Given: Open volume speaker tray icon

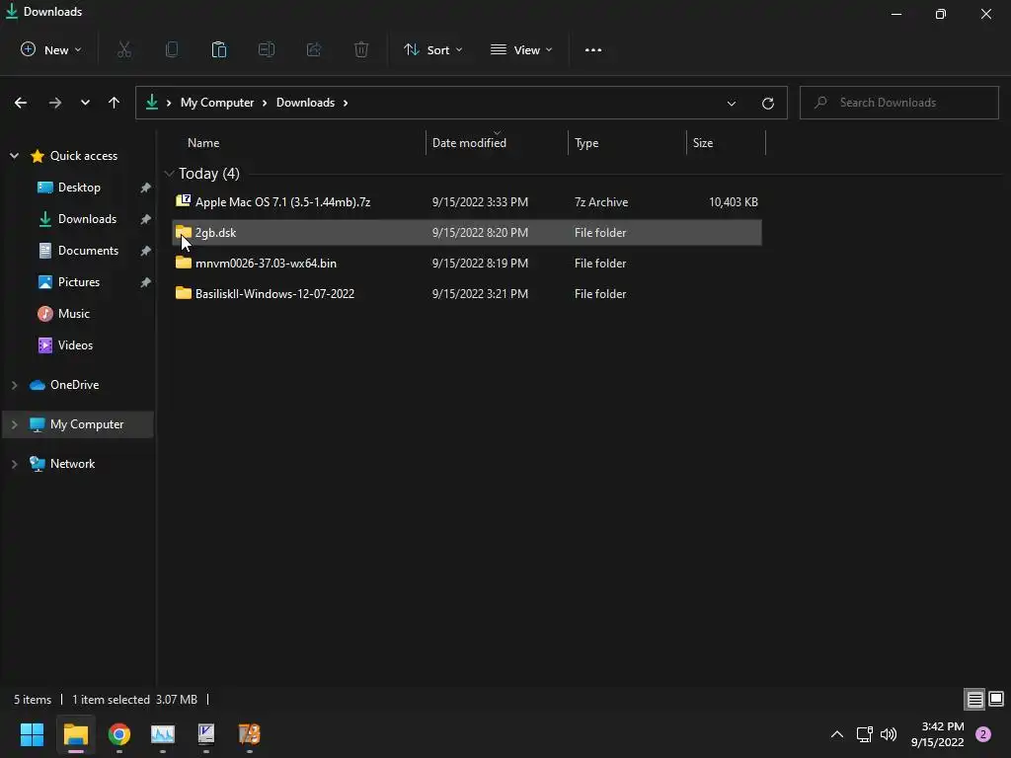Looking at the screenshot, I should coord(889,734).
